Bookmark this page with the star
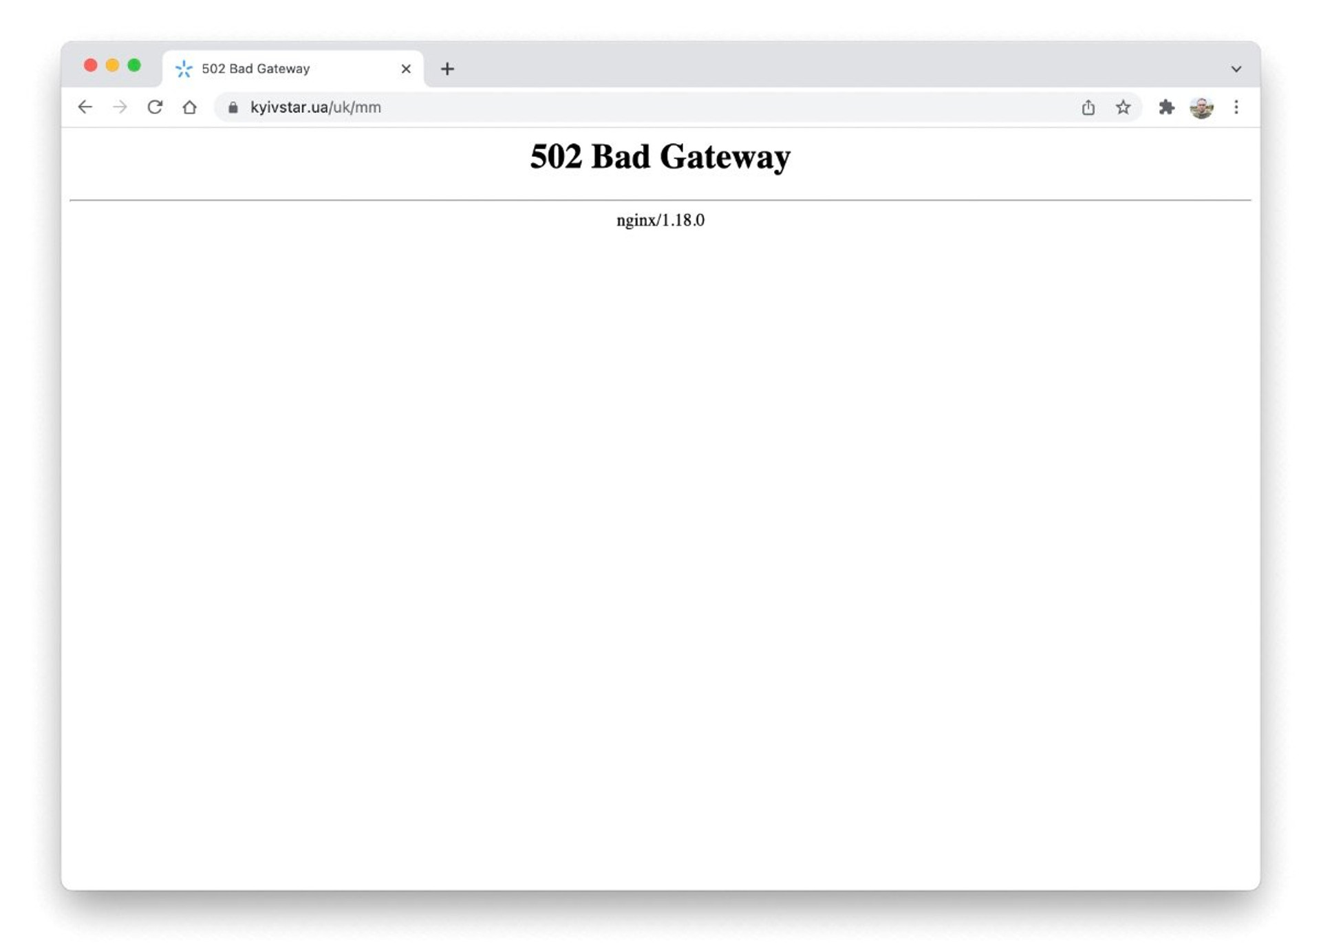This screenshot has width=1321, height=943. 1123,107
